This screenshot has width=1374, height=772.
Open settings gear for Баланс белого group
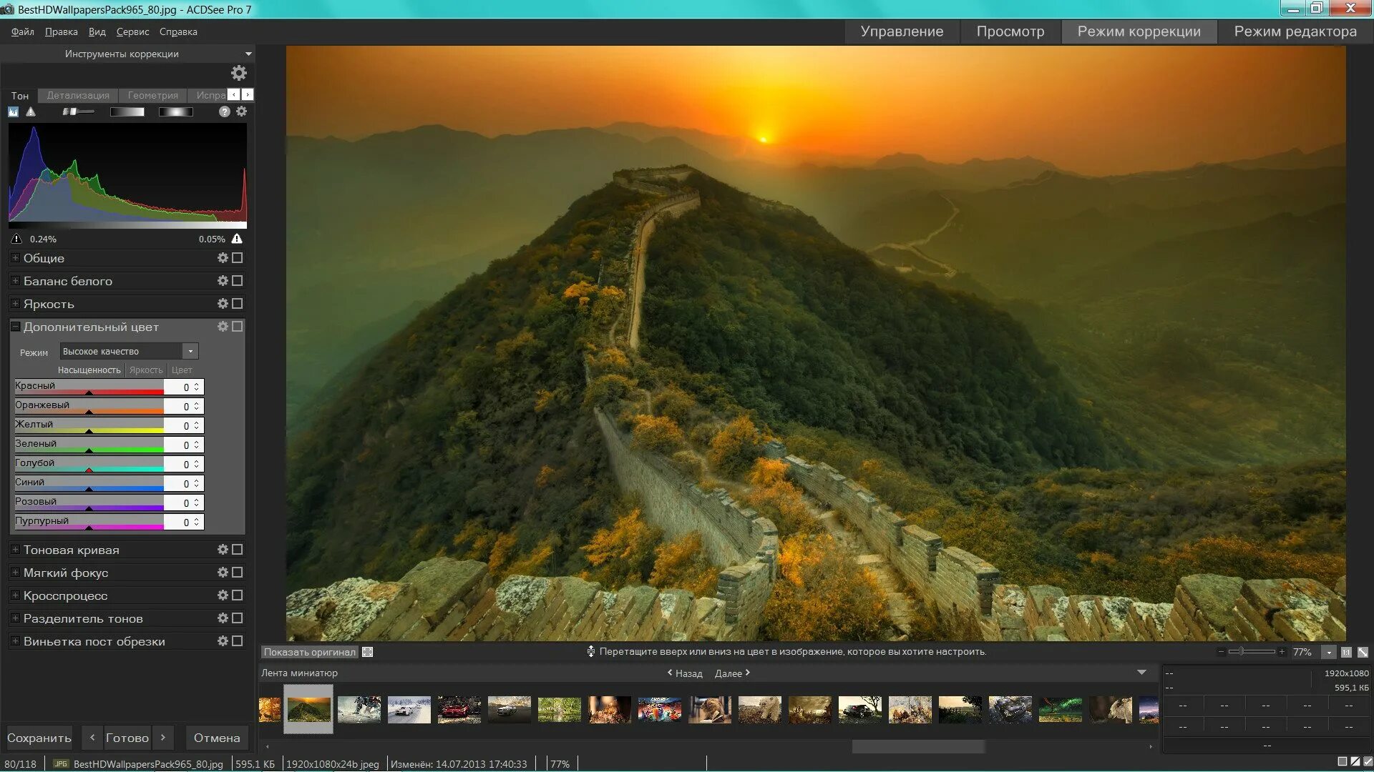tap(223, 281)
